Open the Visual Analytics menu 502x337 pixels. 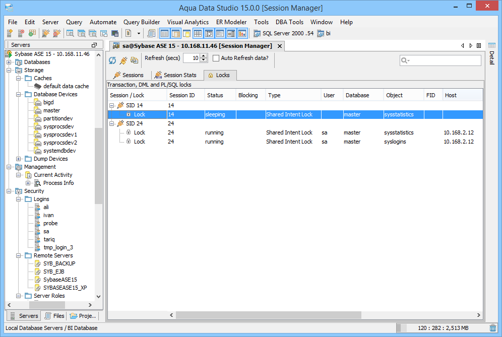[188, 22]
